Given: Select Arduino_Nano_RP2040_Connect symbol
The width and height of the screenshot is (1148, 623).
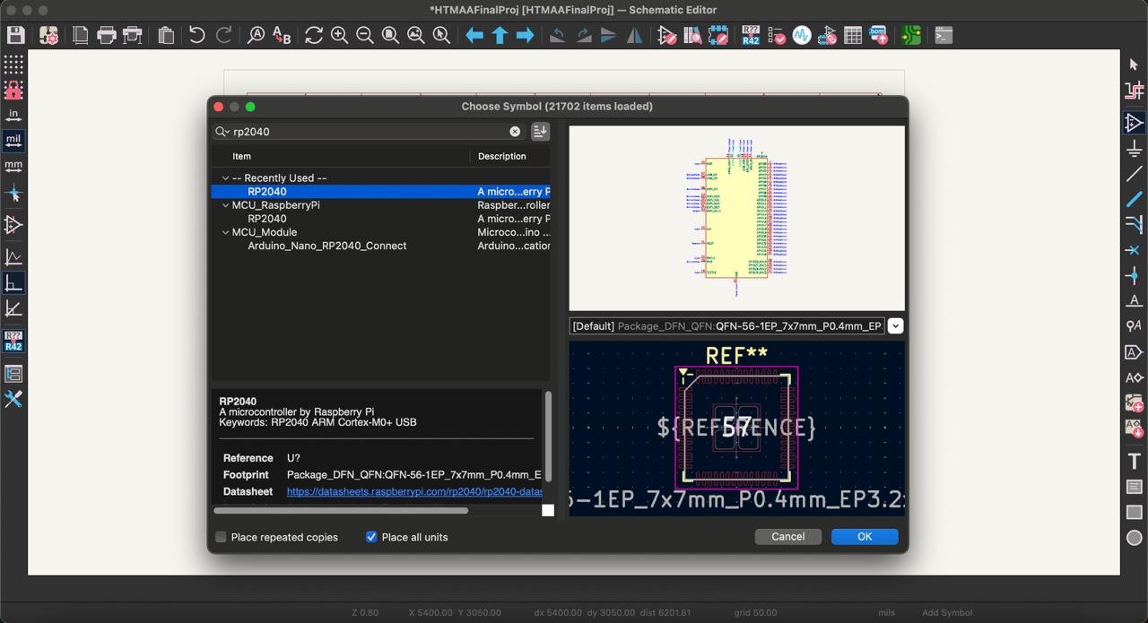Looking at the screenshot, I should point(326,246).
